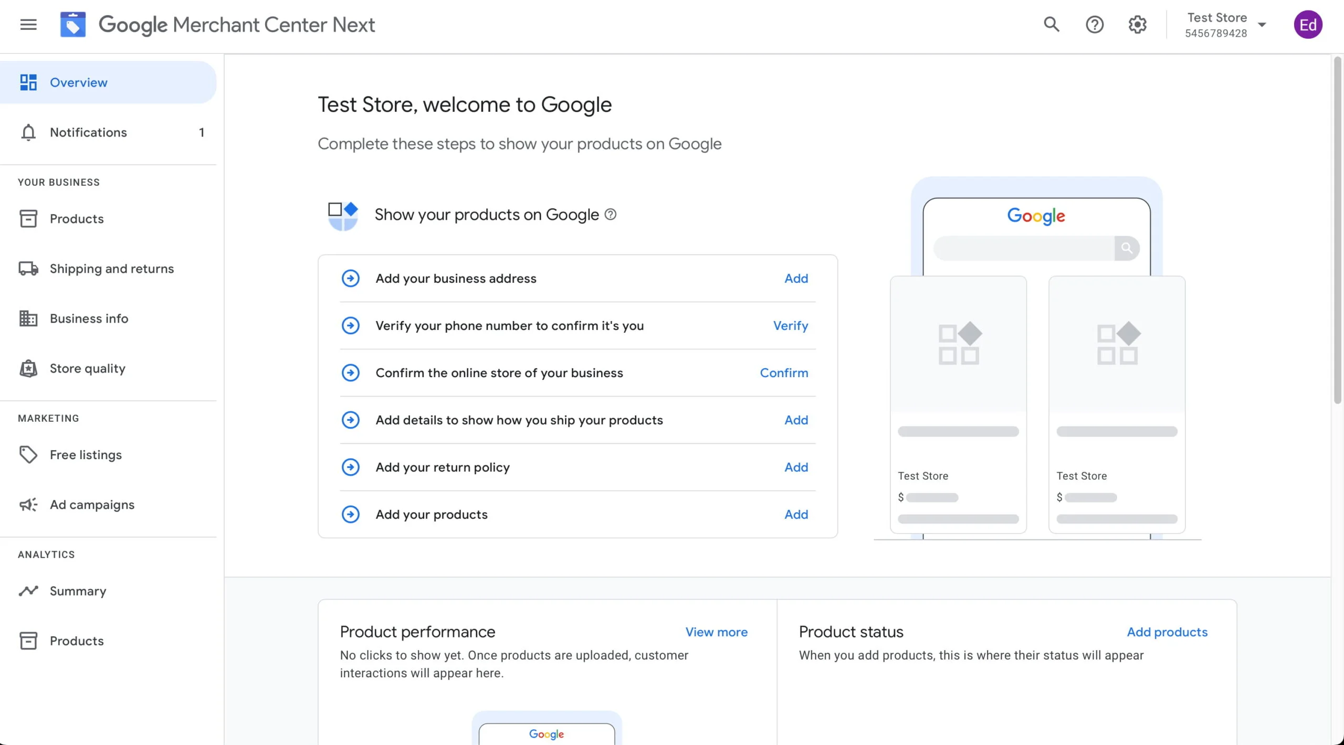Open Store quality page

pos(108,368)
